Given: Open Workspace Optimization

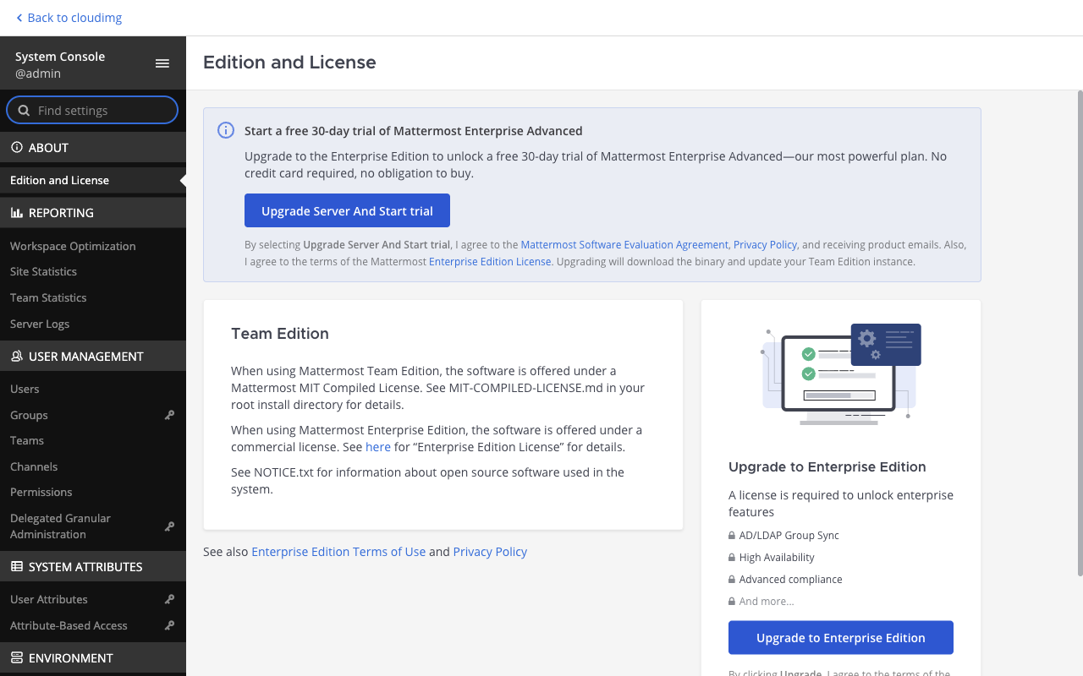Looking at the screenshot, I should pyautogui.click(x=73, y=246).
